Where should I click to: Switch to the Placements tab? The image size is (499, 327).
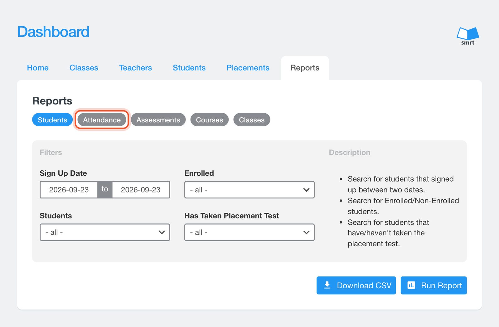(x=248, y=68)
